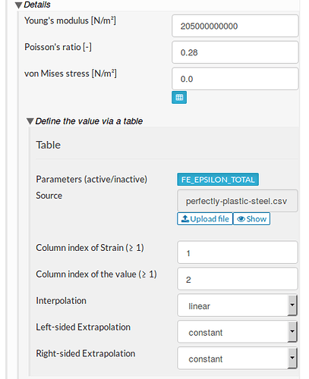
Task: Click the Table heading
Action: [x=49, y=145]
